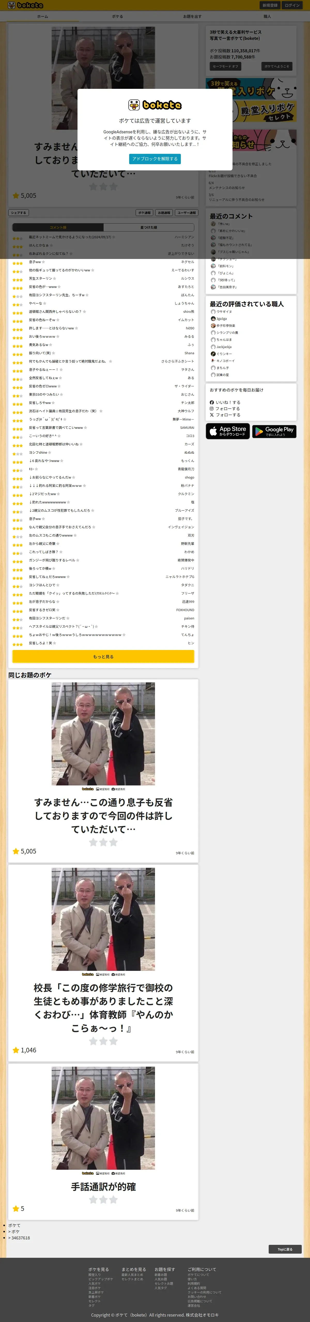Open footer link よくある質問

[197, 1288]
